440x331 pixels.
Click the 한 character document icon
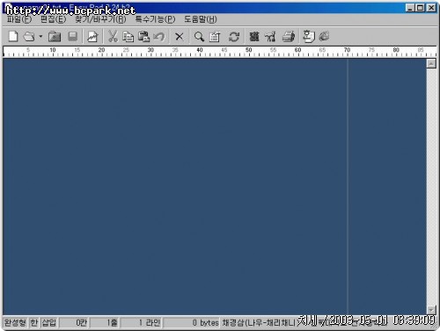tap(309, 37)
